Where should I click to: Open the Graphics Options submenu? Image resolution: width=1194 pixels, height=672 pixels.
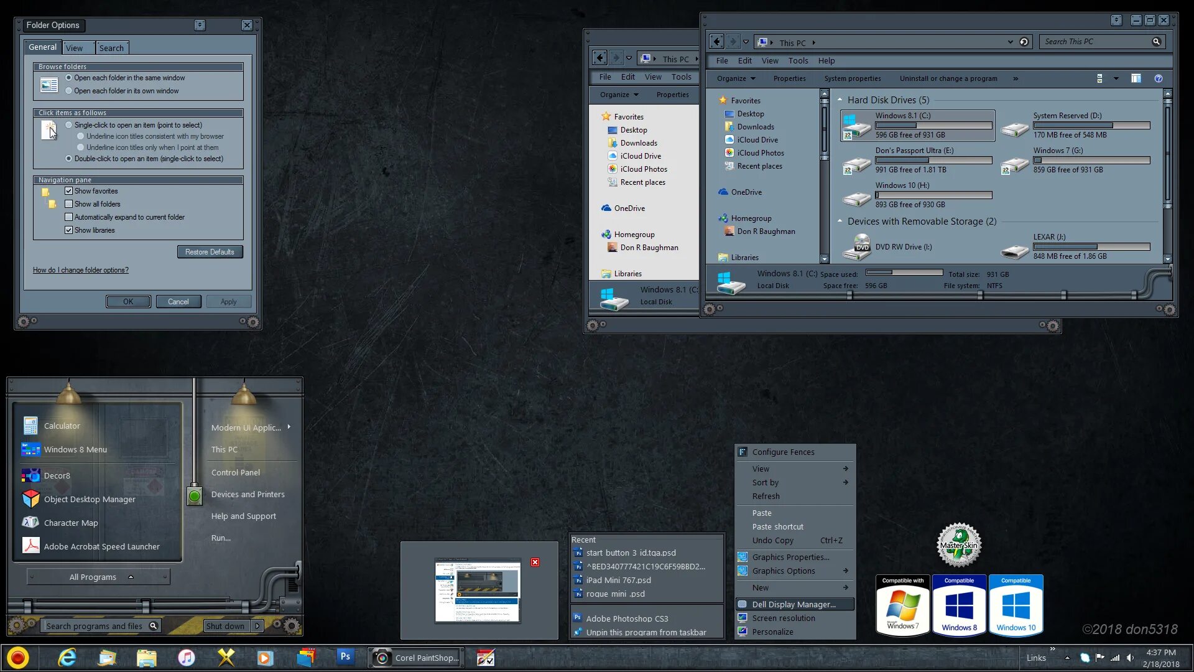pyautogui.click(x=784, y=571)
